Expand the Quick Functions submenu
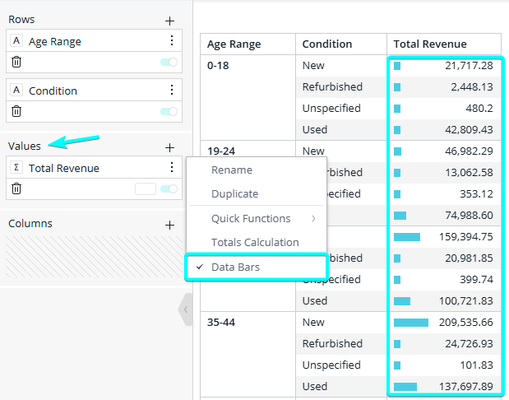 tap(257, 219)
